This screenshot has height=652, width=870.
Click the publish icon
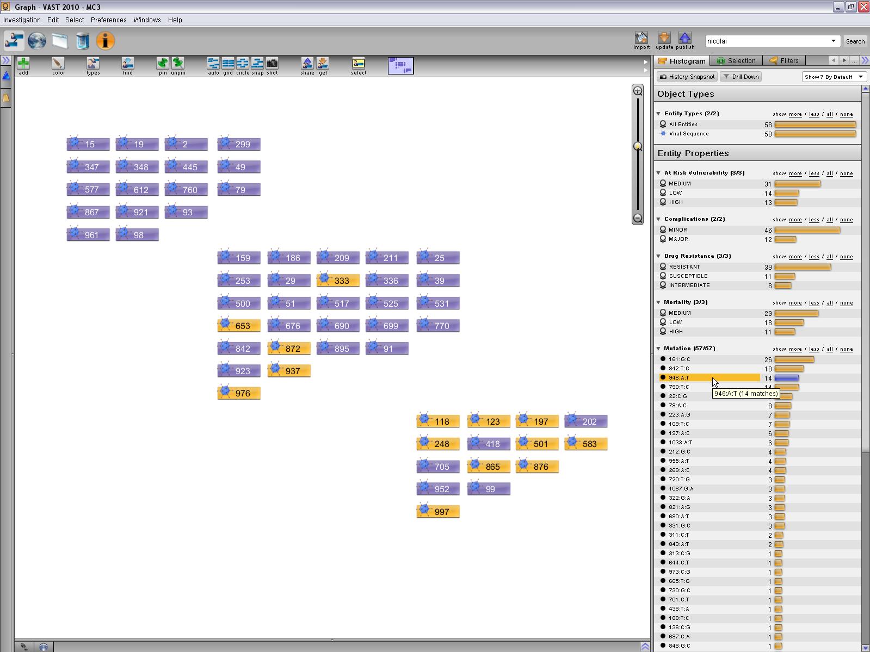coord(685,38)
